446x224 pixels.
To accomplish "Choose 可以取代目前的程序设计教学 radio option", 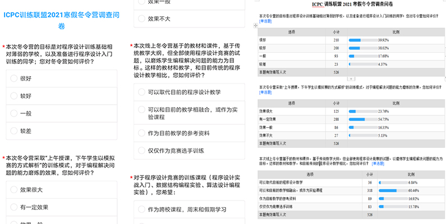I will pos(141,92).
